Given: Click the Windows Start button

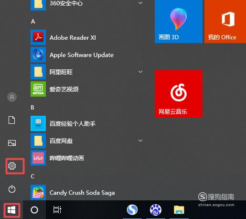Looking at the screenshot, I should coord(11,210).
